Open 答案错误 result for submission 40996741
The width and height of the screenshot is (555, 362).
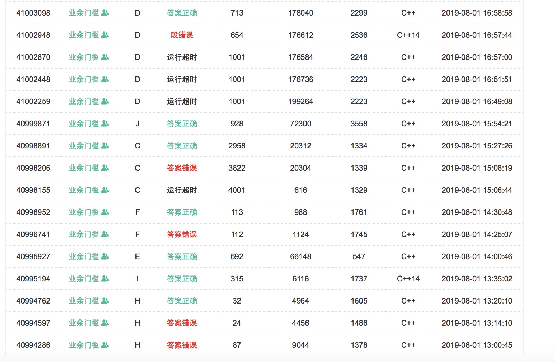pos(182,234)
